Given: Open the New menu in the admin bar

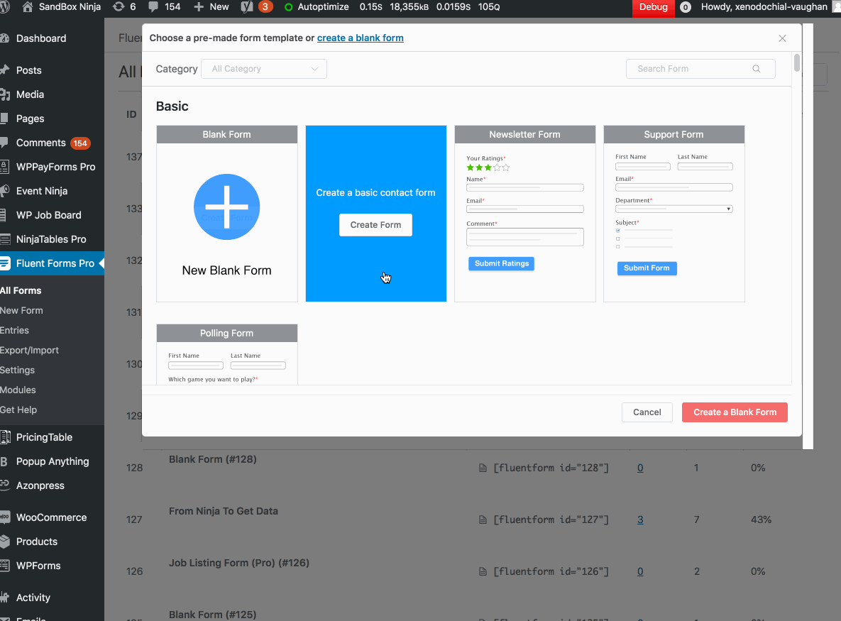Looking at the screenshot, I should [211, 9].
